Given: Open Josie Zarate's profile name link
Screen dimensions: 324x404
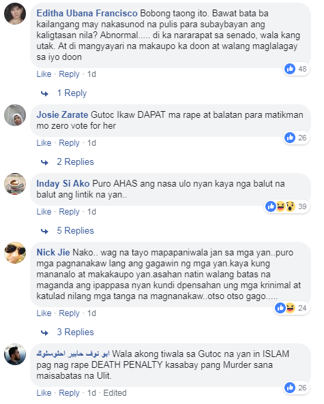Looking at the screenshot, I should [x=62, y=114].
